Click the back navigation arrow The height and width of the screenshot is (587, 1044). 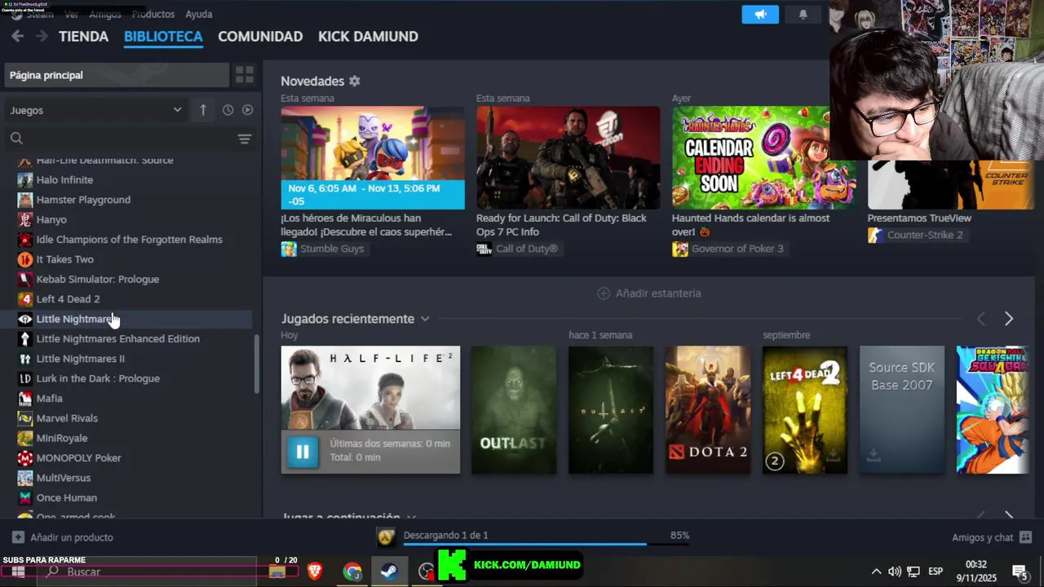point(17,37)
